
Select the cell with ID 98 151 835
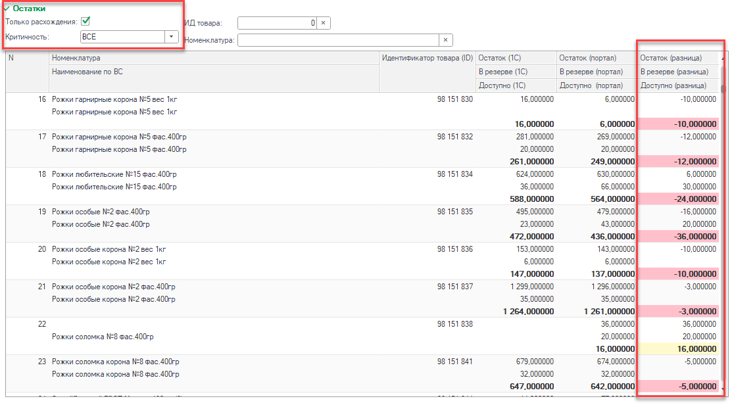(x=454, y=212)
